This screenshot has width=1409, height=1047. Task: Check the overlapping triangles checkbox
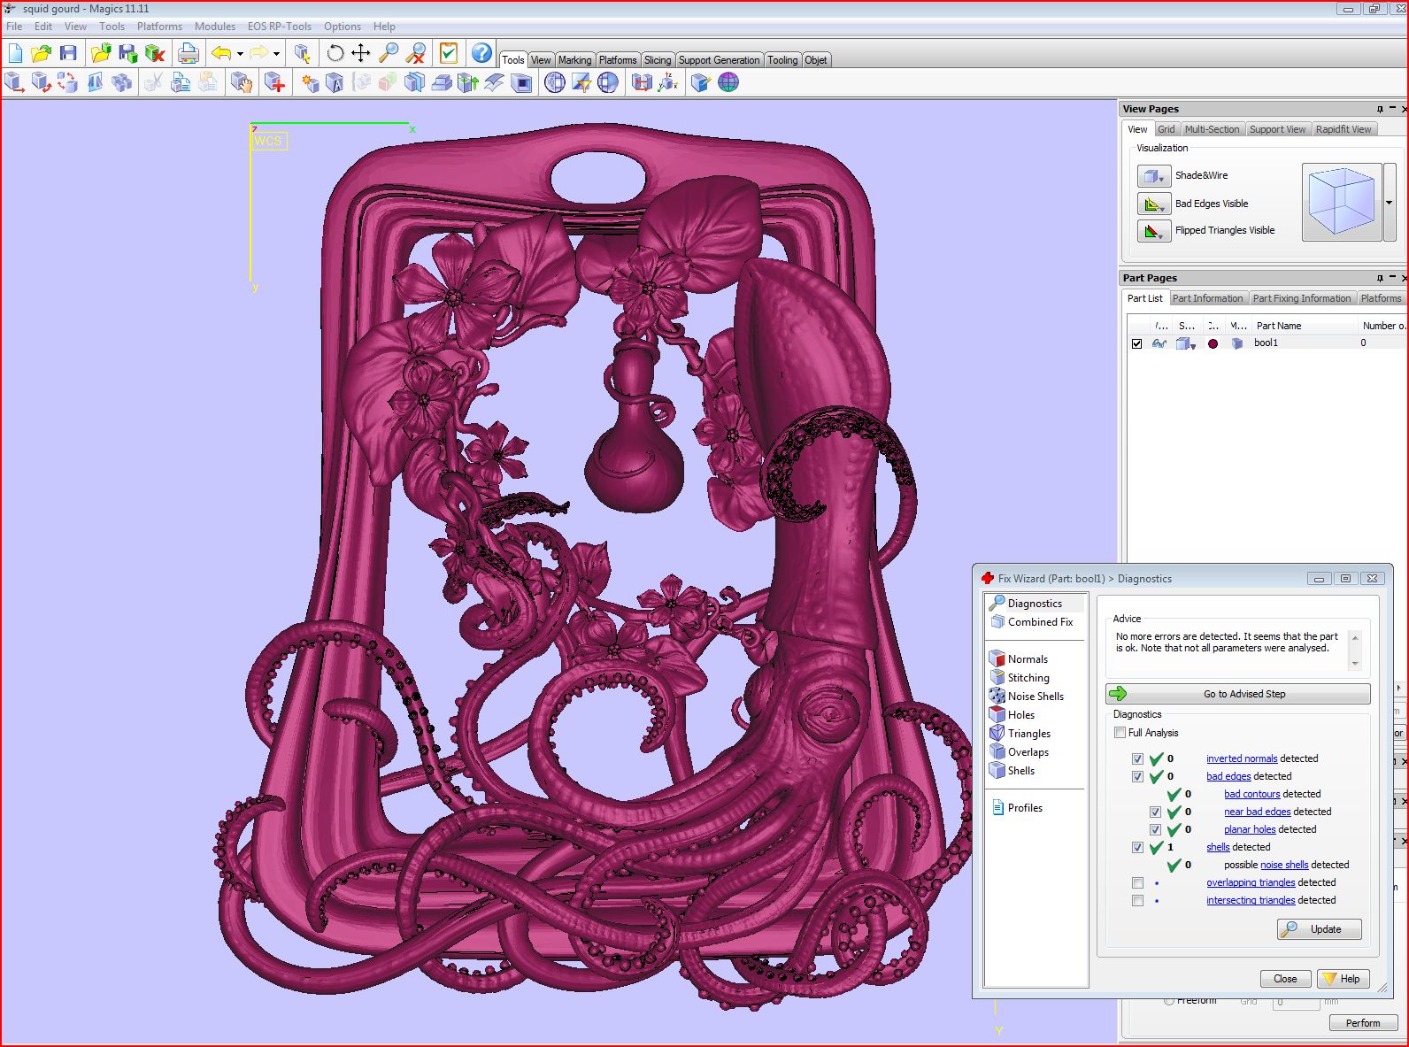(x=1137, y=882)
